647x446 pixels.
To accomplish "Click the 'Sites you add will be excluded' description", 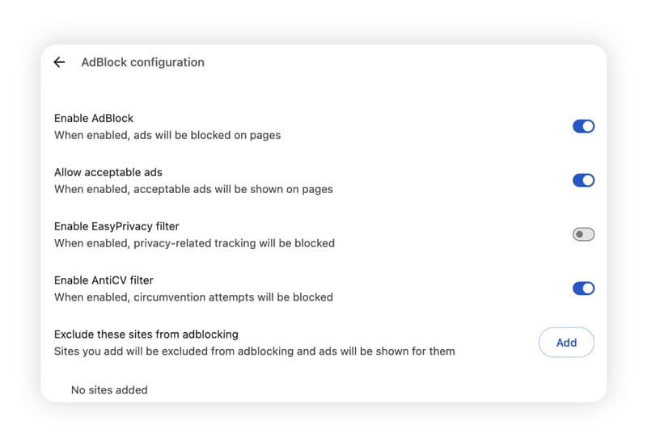I will point(254,351).
